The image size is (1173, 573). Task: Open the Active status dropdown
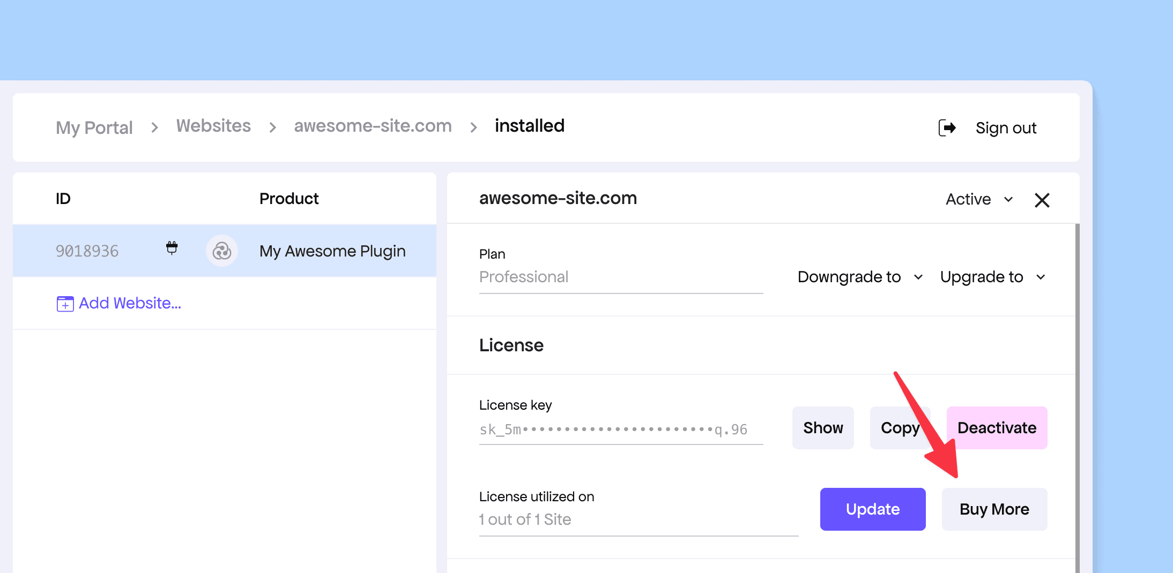coord(979,199)
